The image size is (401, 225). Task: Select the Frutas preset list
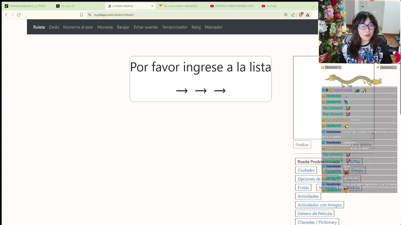point(303,187)
